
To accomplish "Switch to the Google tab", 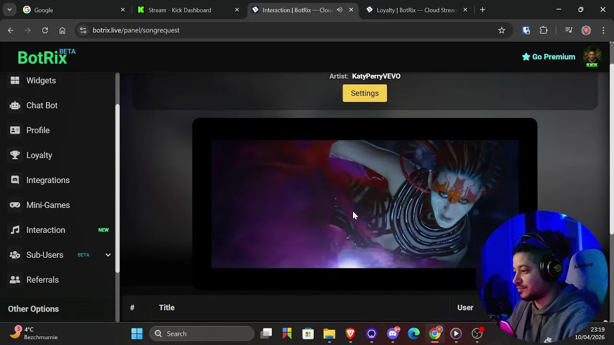I will click(74, 10).
